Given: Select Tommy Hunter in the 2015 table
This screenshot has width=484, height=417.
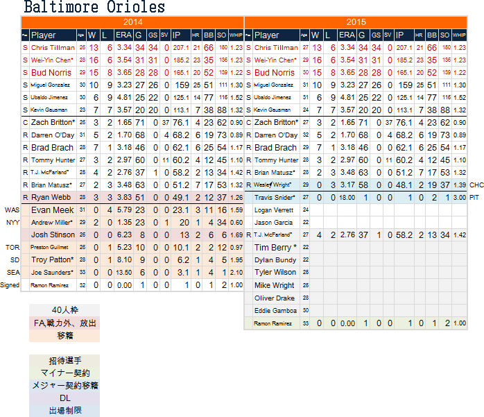Looking at the screenshot, I should click(276, 160).
